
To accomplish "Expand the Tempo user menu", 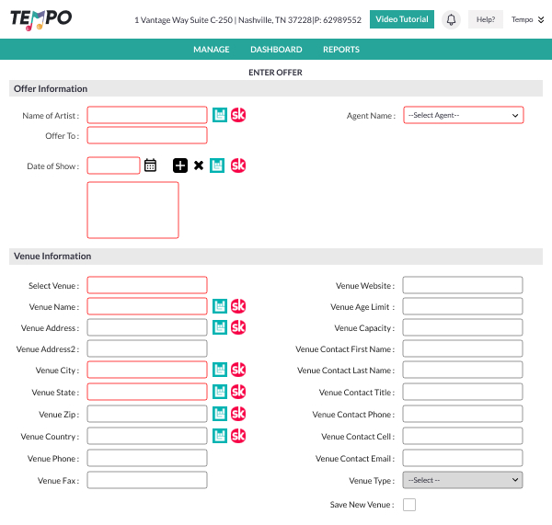I will point(526,19).
